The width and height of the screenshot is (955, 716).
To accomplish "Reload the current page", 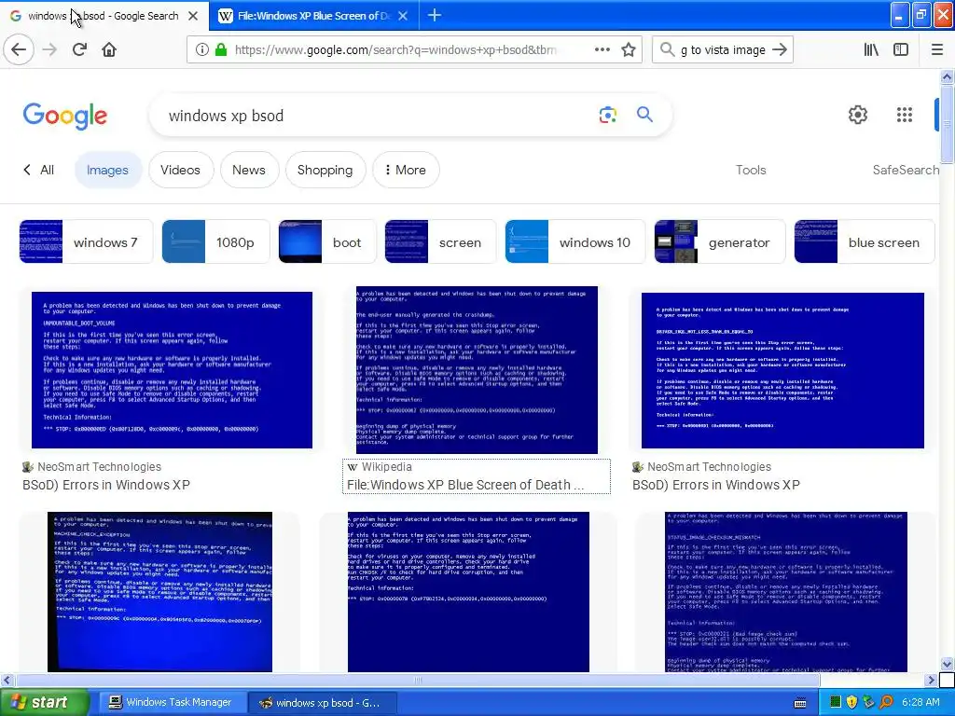I will pyautogui.click(x=80, y=49).
